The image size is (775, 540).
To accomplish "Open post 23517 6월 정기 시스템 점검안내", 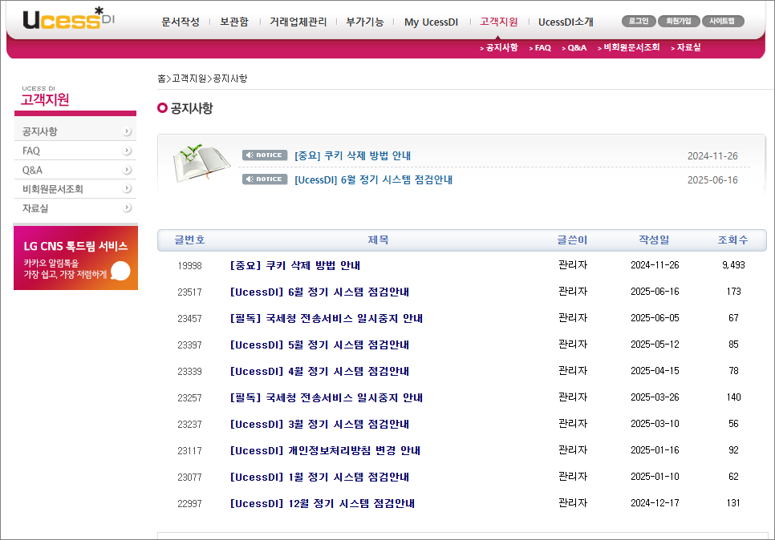I will point(319,292).
